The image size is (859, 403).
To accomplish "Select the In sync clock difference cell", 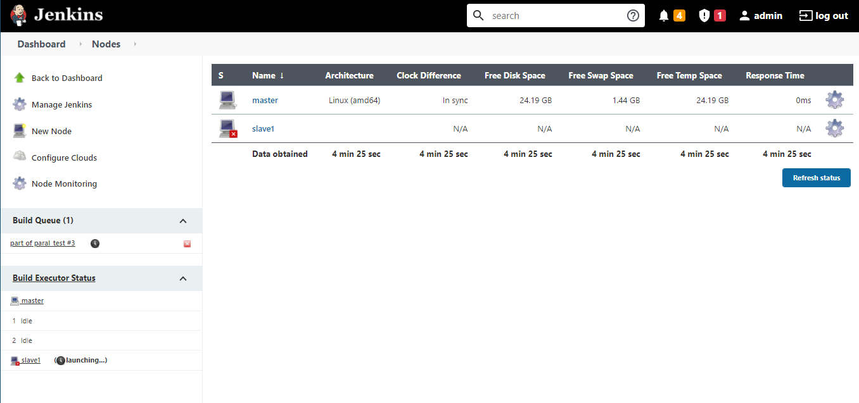I will coord(455,100).
